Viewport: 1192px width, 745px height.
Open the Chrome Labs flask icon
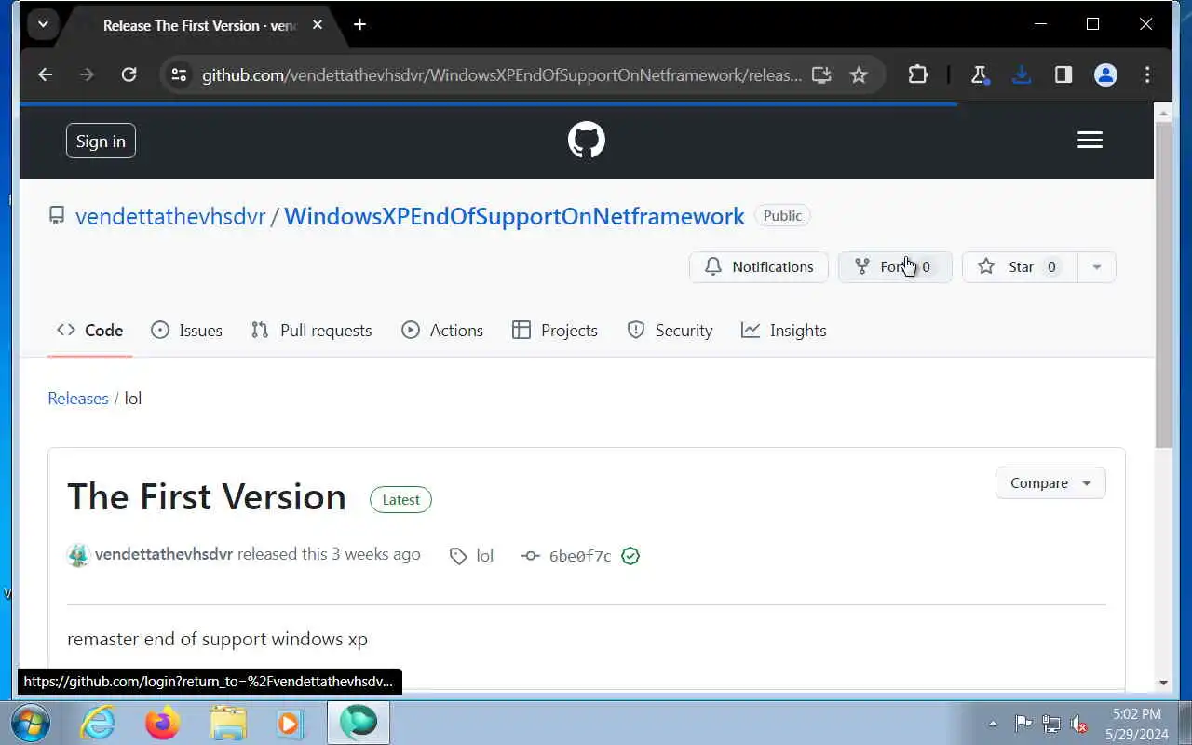tap(979, 74)
